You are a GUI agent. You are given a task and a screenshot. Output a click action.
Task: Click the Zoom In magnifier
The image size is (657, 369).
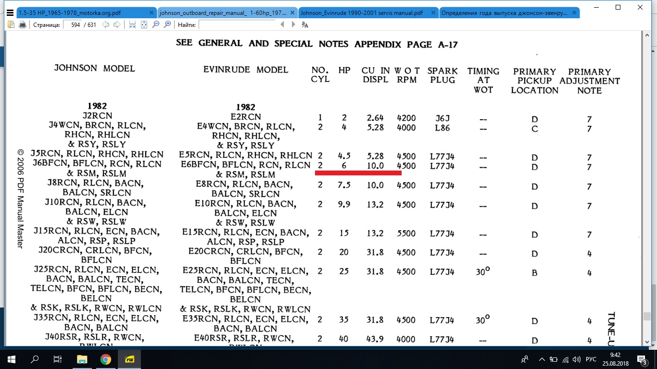[x=167, y=25]
